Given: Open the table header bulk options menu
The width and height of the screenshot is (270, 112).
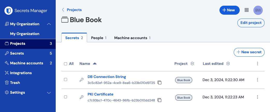Looking at the screenshot, I should (x=257, y=64).
